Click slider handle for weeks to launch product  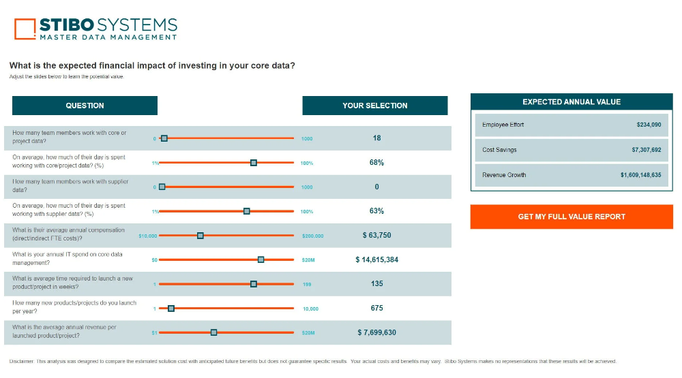(254, 284)
